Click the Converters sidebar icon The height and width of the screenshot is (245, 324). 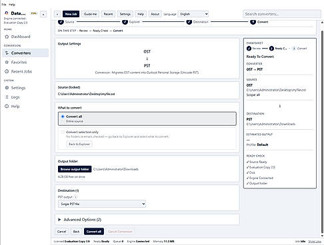(7, 53)
